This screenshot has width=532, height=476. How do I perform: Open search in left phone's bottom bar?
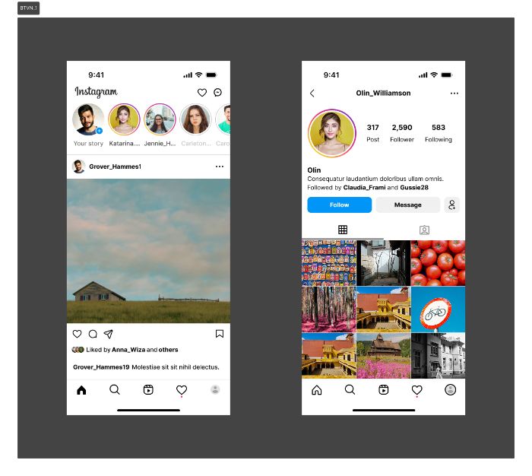[115, 389]
